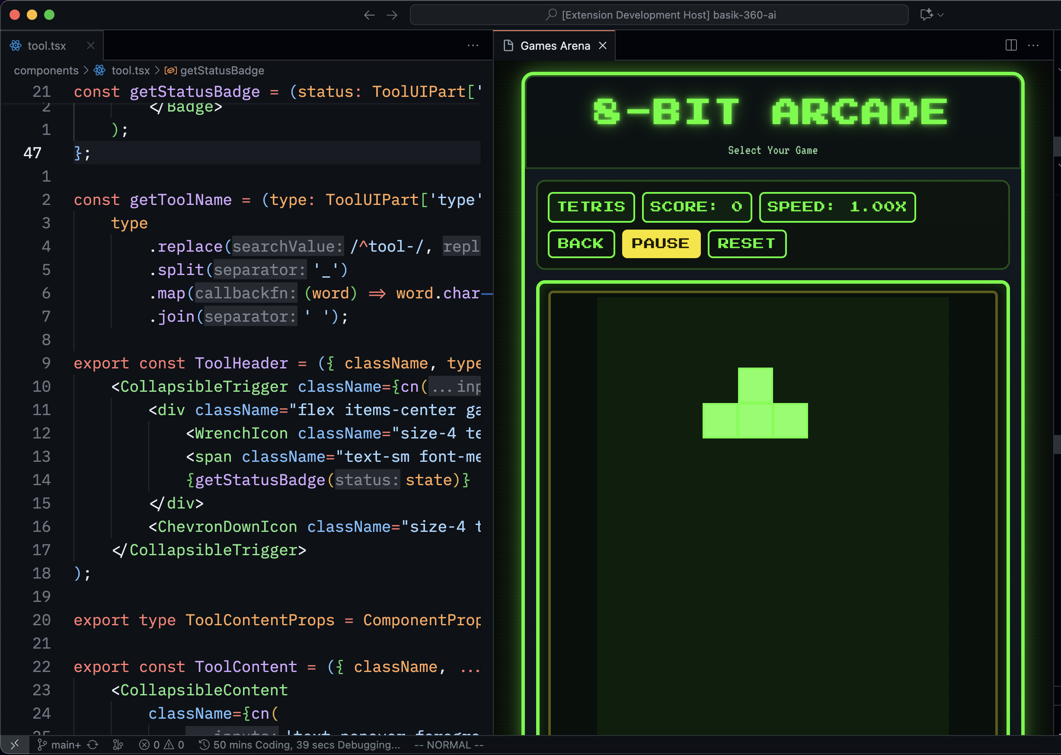Click the remote window icon in status bar
The height and width of the screenshot is (755, 1061).
[14, 744]
